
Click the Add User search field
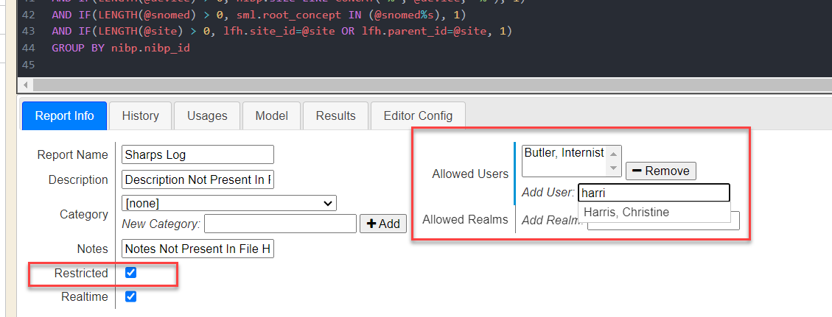[653, 193]
